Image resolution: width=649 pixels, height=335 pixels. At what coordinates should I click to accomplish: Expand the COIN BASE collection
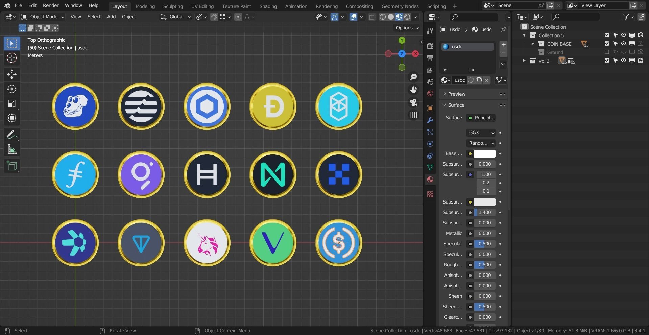coord(533,44)
